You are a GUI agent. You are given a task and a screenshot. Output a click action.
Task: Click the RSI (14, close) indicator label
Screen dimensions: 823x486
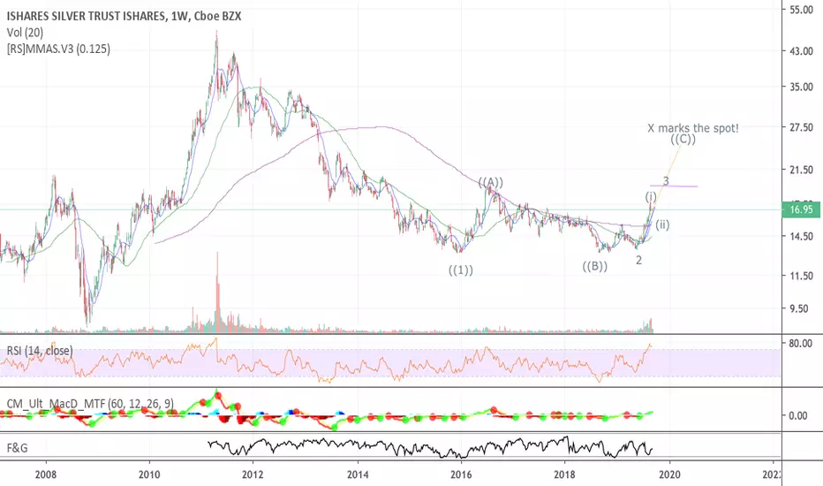tap(40, 351)
